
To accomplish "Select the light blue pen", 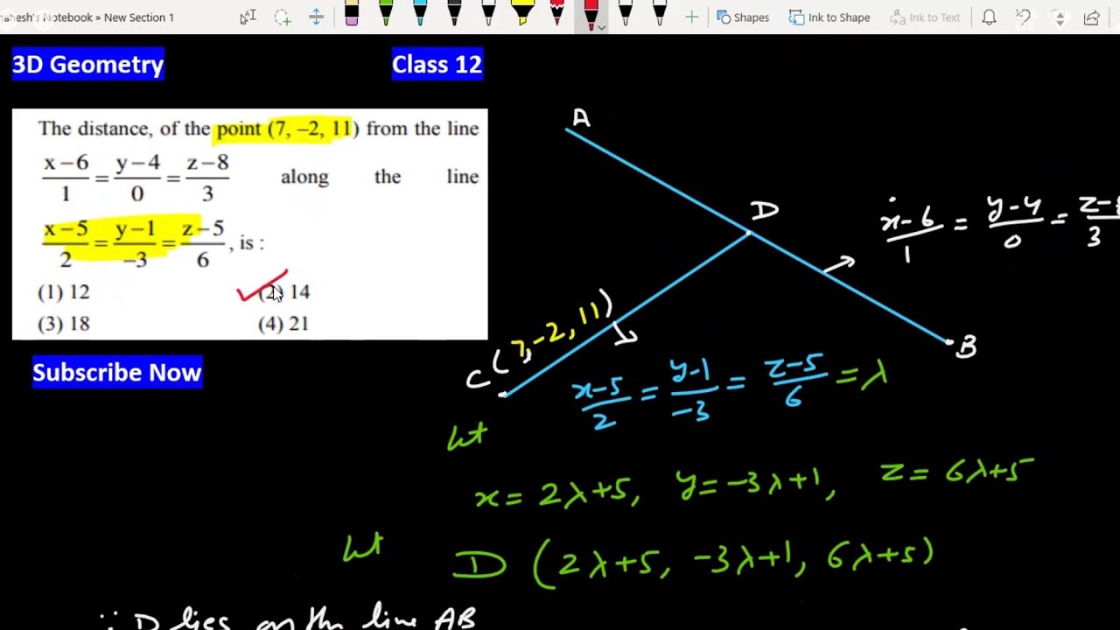I will click(420, 14).
